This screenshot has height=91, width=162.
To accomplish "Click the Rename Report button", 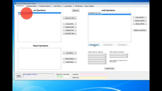I will coord(70,59).
